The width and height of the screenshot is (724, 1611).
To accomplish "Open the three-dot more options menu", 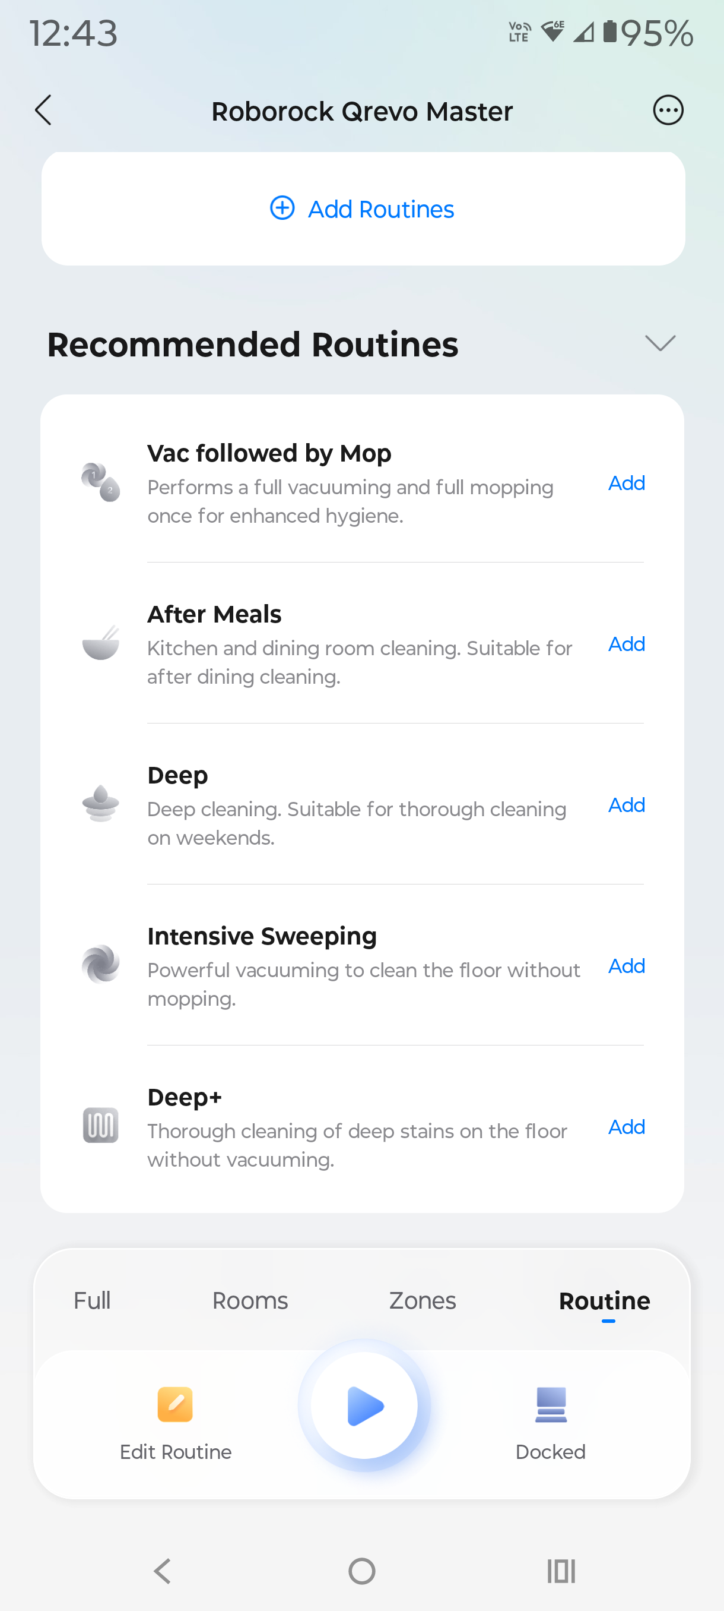I will pos(668,110).
